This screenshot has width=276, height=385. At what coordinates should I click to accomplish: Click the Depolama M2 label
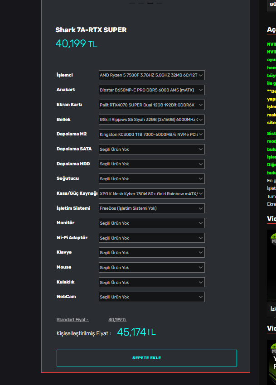tap(72, 134)
